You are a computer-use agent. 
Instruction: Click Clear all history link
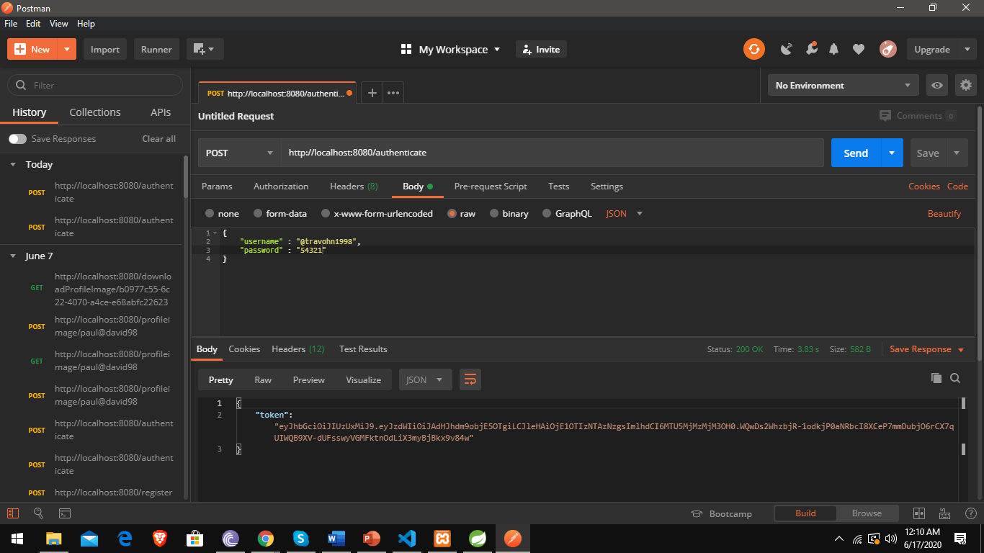(x=158, y=139)
